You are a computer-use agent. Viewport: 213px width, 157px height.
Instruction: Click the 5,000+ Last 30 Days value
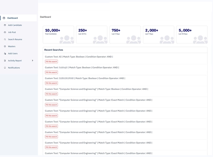[185, 30]
